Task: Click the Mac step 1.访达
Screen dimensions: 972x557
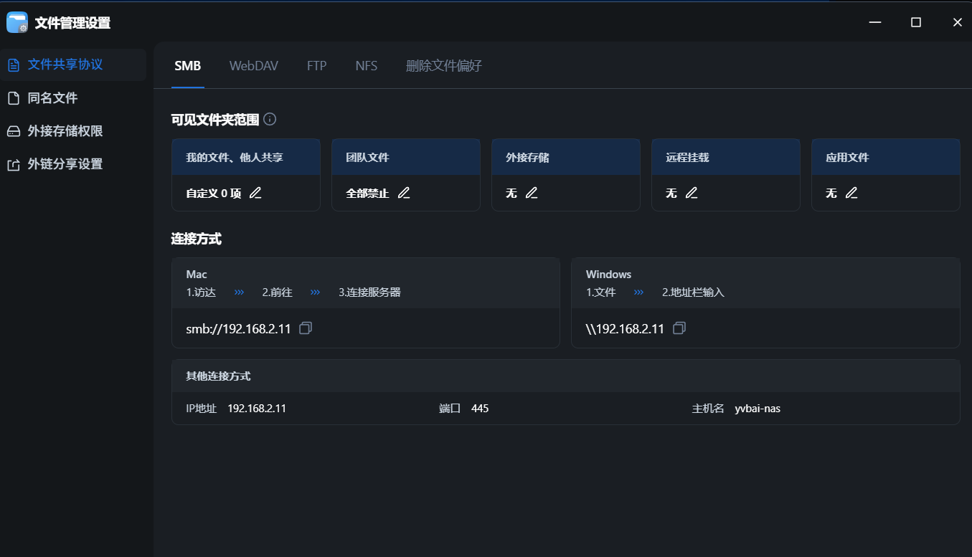Action: 201,292
